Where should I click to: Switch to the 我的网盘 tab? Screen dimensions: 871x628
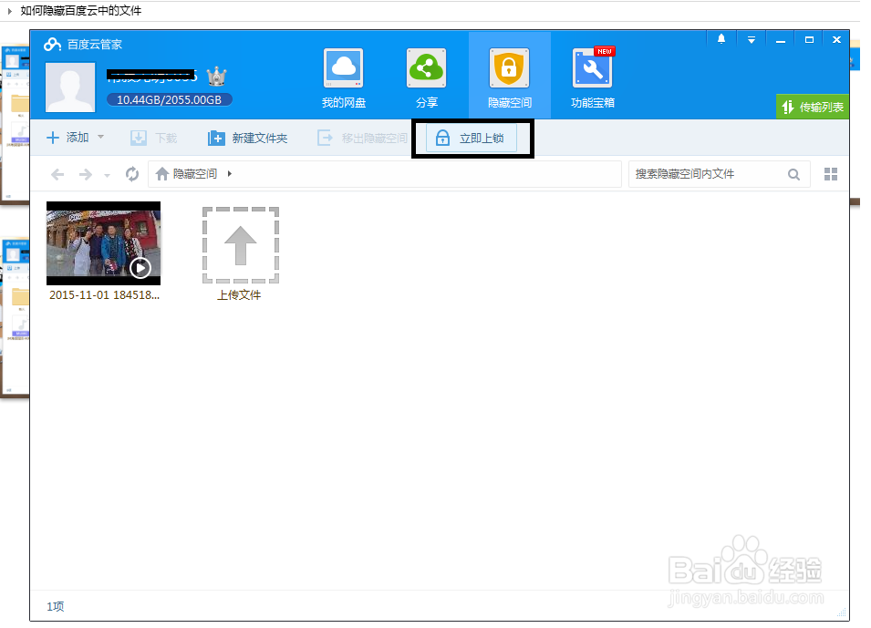tap(343, 75)
